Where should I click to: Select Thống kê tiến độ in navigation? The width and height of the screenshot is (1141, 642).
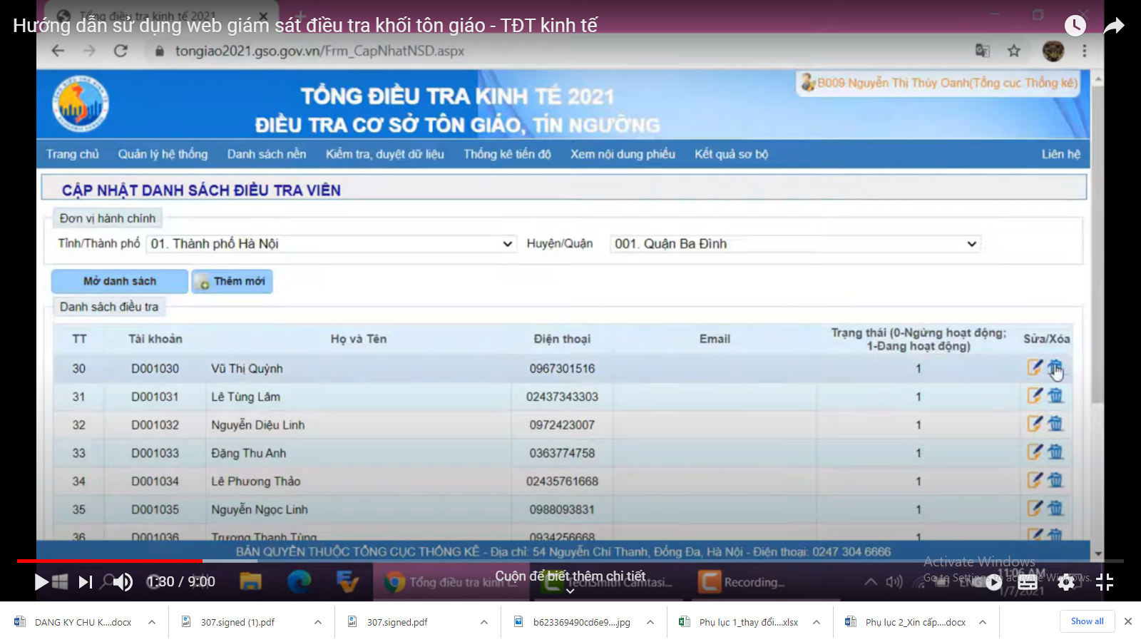click(507, 153)
